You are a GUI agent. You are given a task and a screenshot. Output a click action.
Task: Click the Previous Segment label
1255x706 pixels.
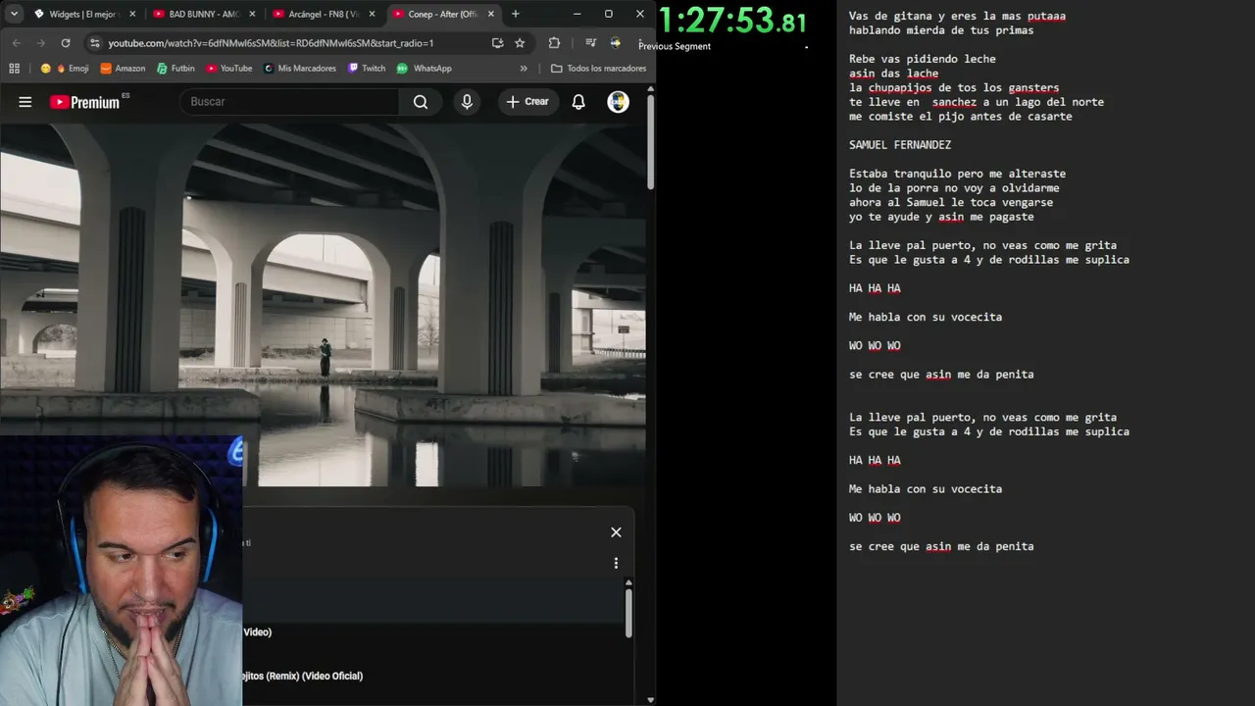click(x=675, y=46)
